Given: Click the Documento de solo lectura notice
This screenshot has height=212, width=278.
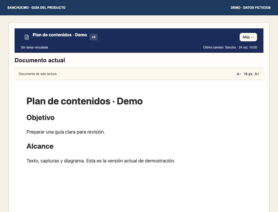Looking at the screenshot, I should point(38,74).
